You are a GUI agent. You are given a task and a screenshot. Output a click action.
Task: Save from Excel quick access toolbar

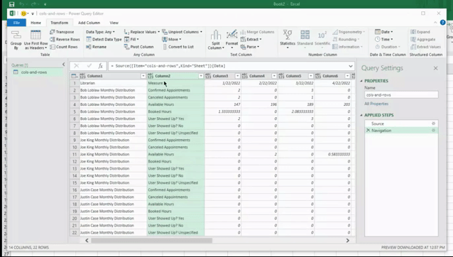click(x=11, y=4)
